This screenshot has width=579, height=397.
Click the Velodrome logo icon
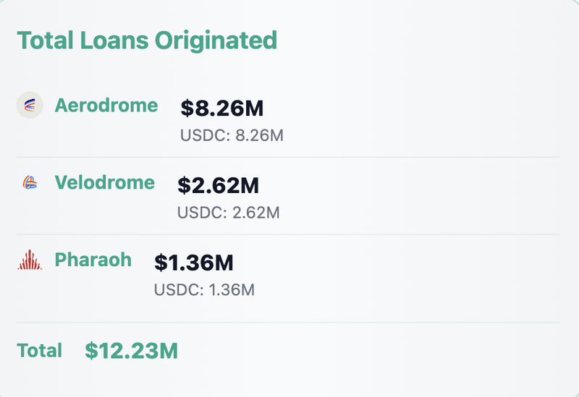pyautogui.click(x=30, y=182)
